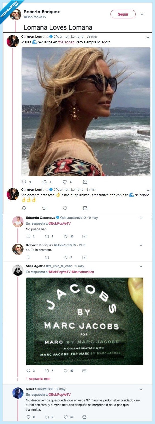Open the caret menu on Carmen Lomana's first tweet
This screenshot has height=424, width=155.
coord(148,37)
